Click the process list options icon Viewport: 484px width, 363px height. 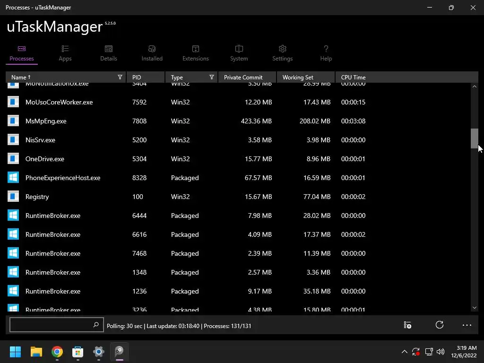[x=407, y=325]
